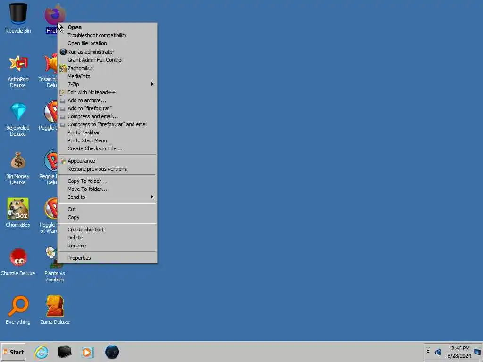The height and width of the screenshot is (362, 483).
Task: Open the Start menu
Action: (x=13, y=352)
